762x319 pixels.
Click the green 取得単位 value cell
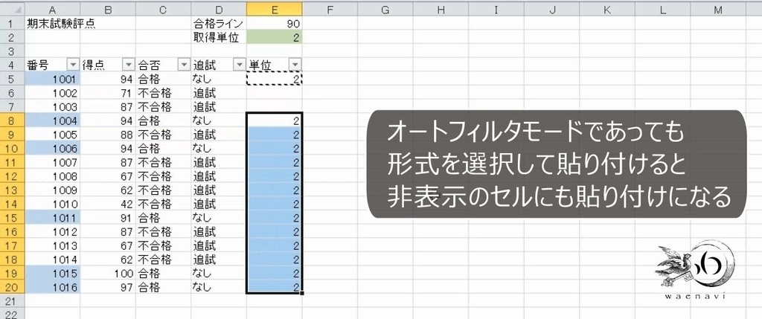(x=274, y=37)
